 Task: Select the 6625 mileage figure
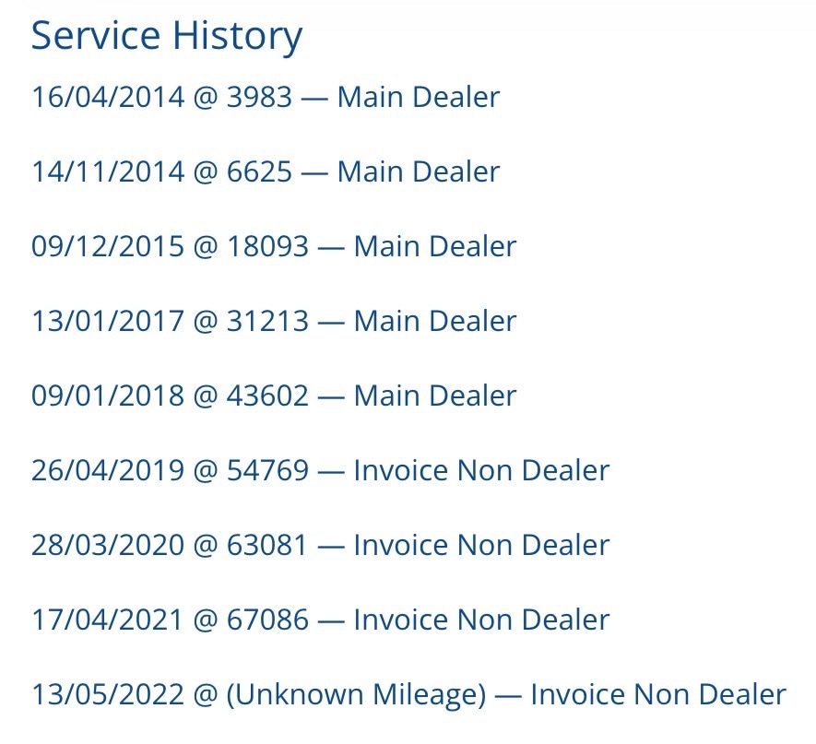[259, 171]
